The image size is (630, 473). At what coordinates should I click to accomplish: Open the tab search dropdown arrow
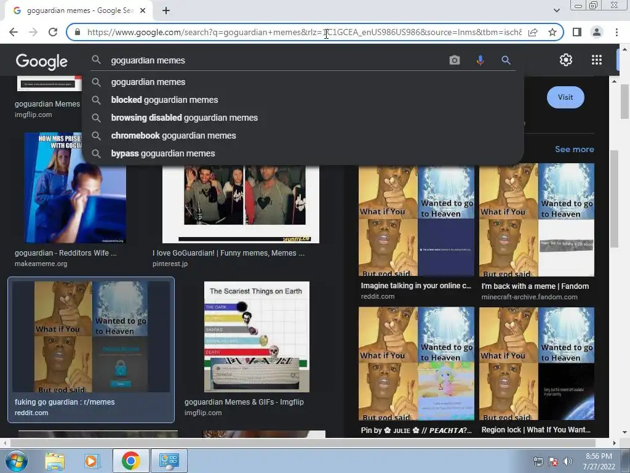pos(556,10)
